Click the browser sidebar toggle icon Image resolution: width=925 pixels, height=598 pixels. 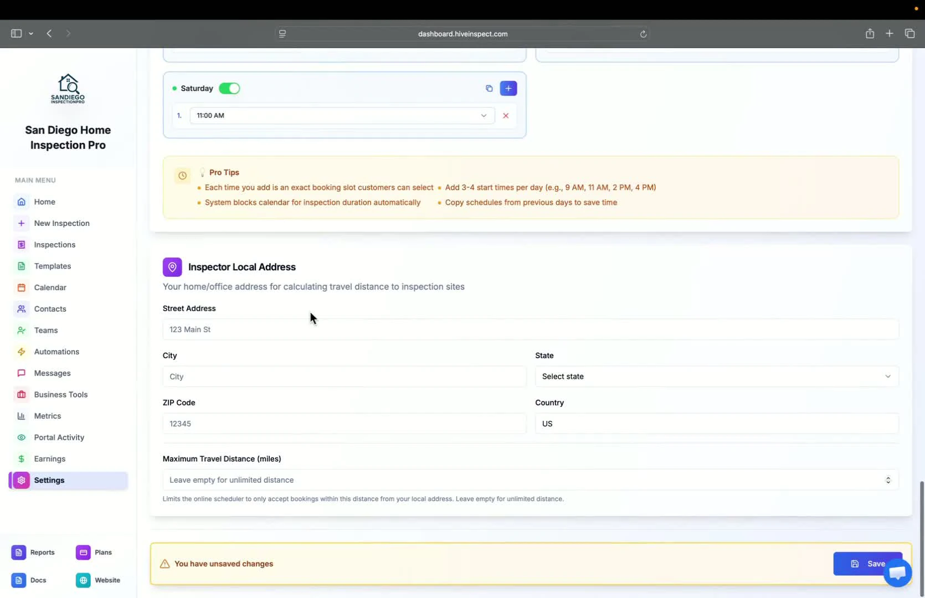point(16,34)
